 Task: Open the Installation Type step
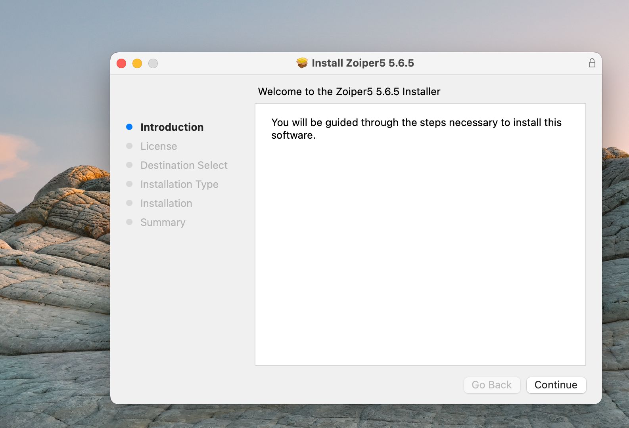(x=179, y=184)
